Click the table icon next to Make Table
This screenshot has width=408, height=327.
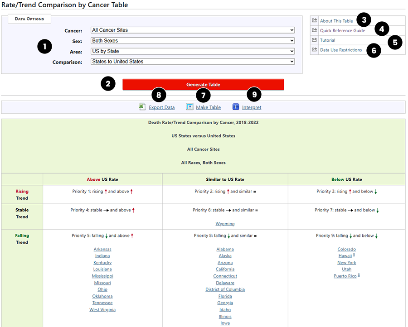[x=189, y=107]
